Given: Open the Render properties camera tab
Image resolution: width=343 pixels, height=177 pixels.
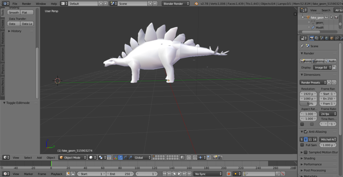Looking at the screenshot, I should [312, 38].
